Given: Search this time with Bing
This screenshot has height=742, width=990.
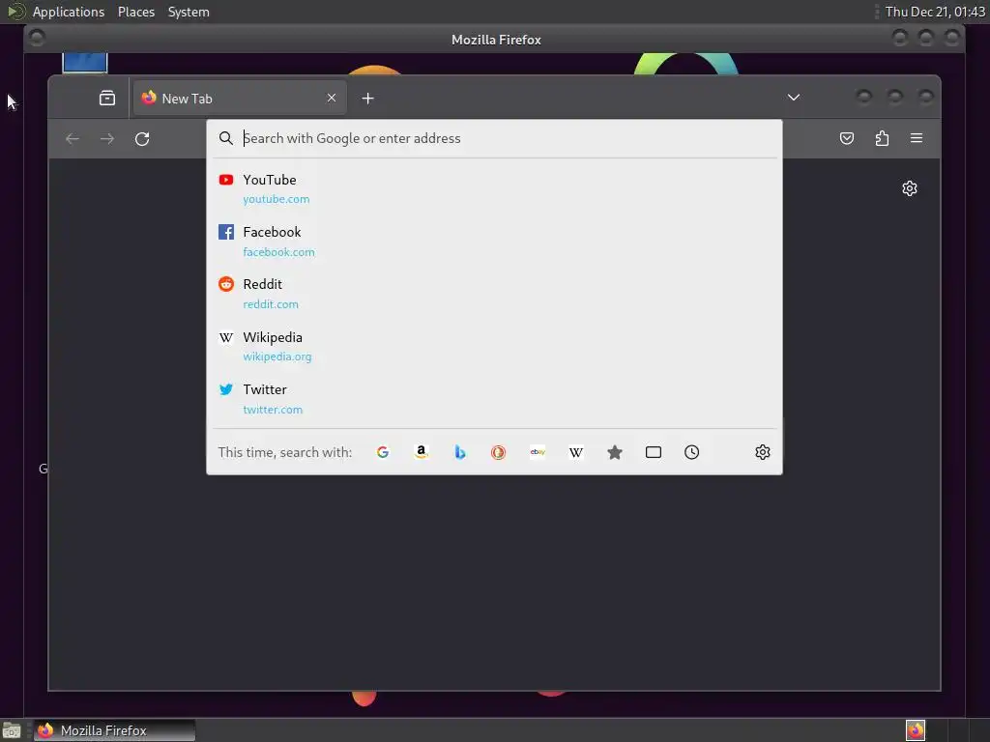Looking at the screenshot, I should pos(459,452).
